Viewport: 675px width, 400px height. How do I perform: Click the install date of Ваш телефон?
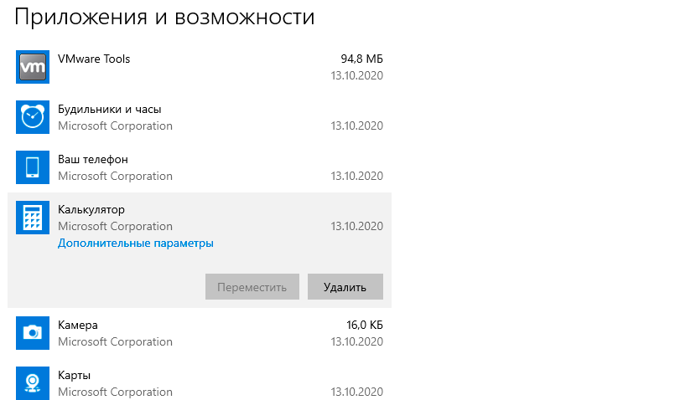coord(356,176)
